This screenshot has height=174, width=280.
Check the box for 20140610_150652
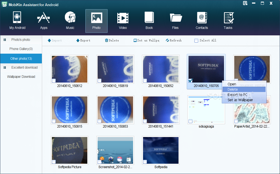coord(145,81)
